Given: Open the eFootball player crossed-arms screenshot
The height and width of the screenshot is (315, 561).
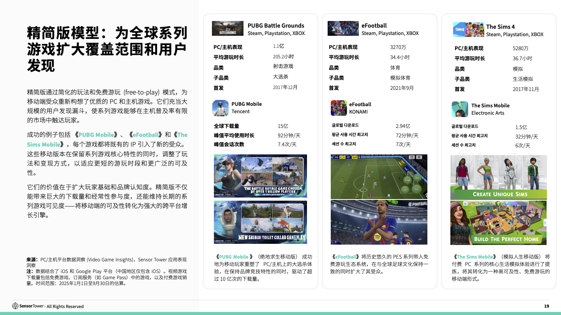Looking at the screenshot, I should coord(379,222).
